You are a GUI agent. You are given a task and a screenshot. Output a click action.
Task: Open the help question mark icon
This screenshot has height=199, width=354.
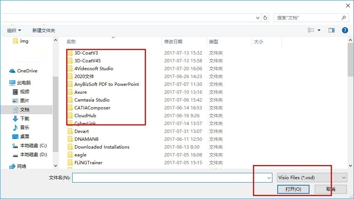pyautogui.click(x=345, y=30)
